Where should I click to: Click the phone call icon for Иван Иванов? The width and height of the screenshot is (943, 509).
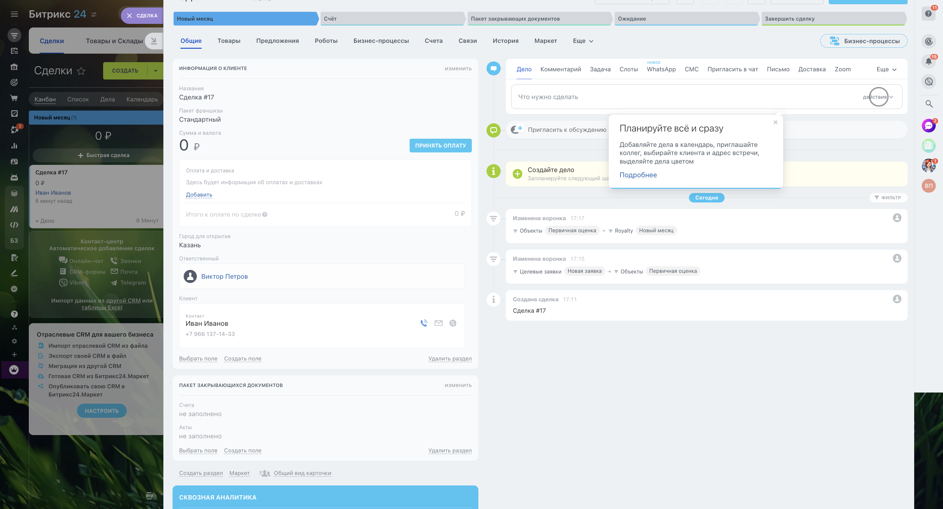click(424, 323)
